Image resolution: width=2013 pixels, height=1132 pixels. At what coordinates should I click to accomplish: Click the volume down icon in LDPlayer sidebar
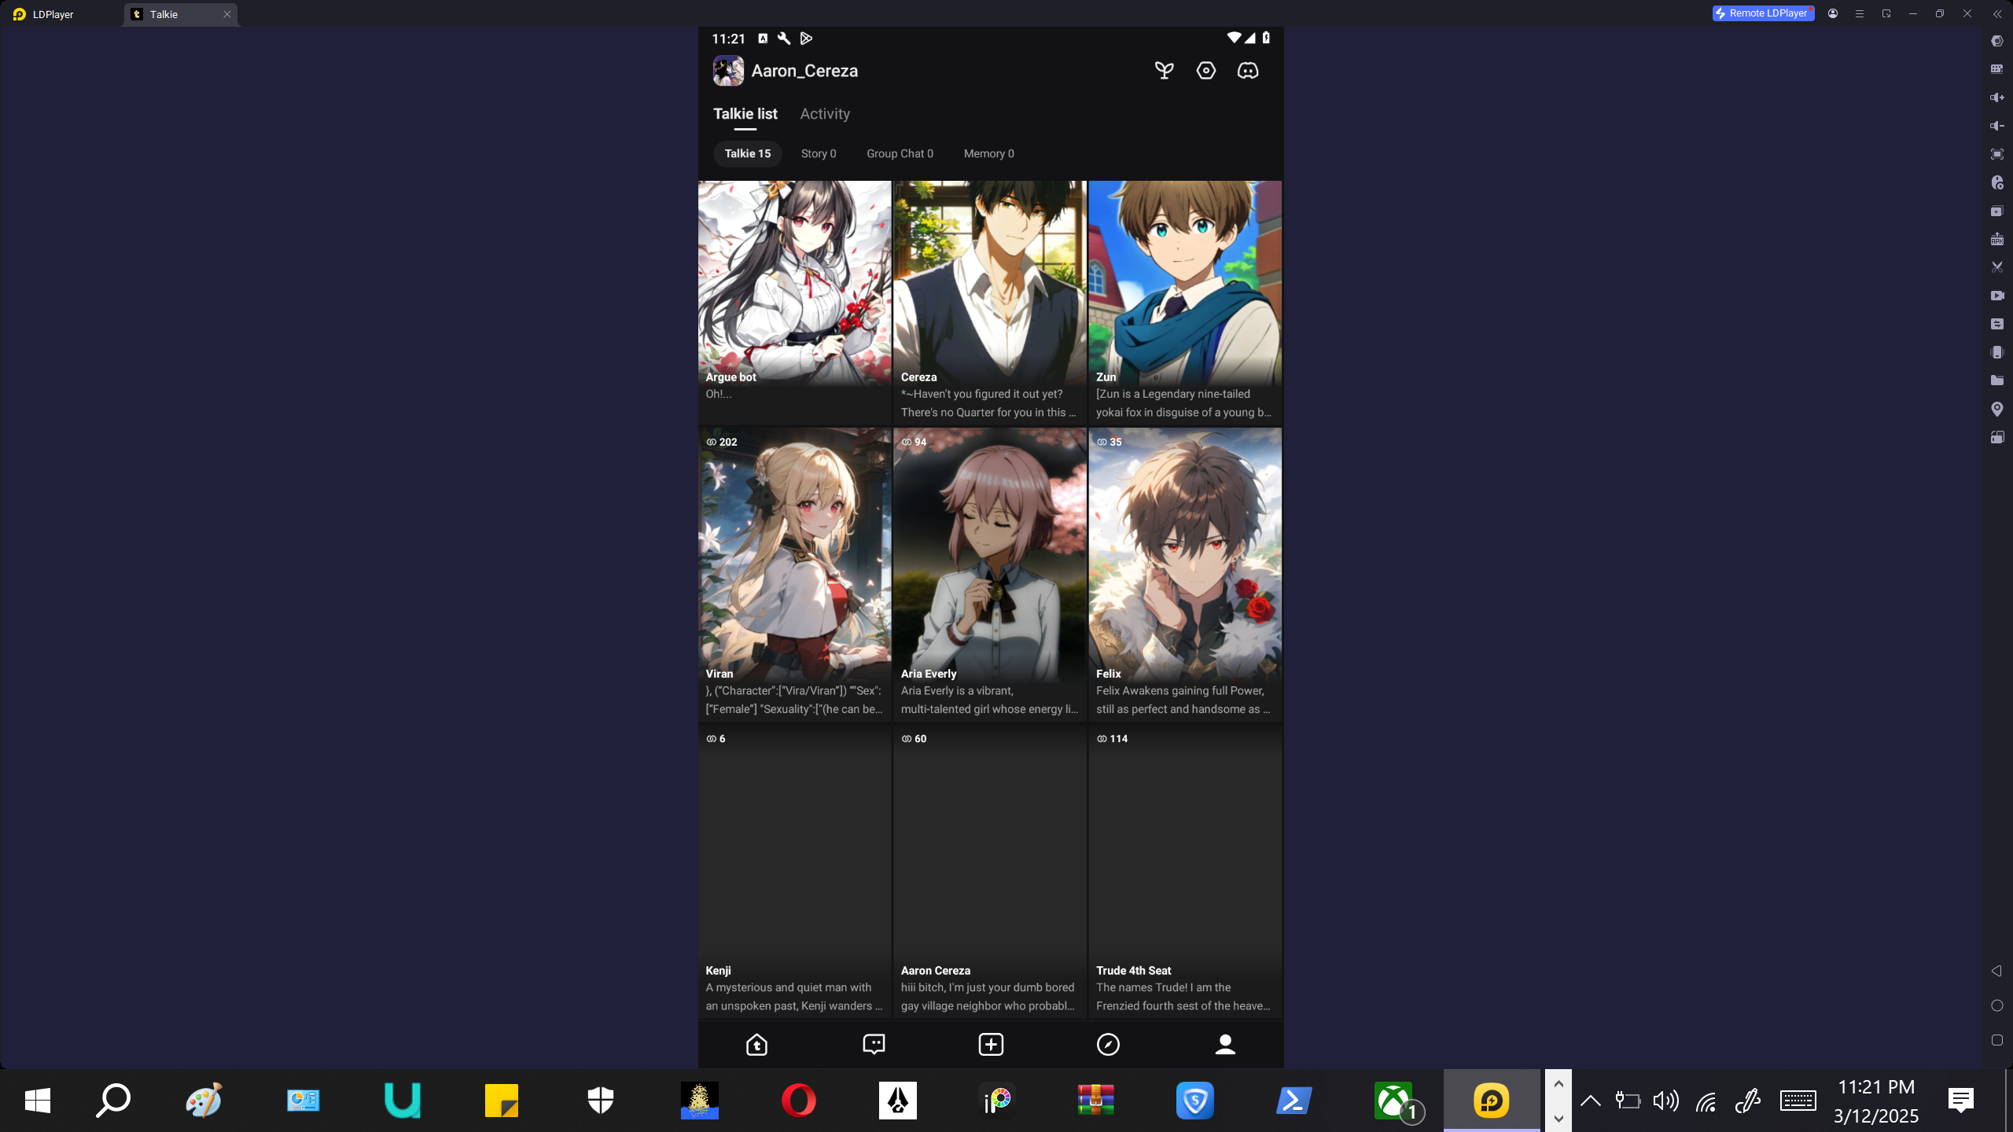click(1996, 126)
